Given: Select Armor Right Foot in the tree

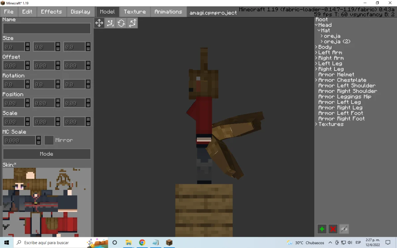Looking at the screenshot, I should 341,119.
